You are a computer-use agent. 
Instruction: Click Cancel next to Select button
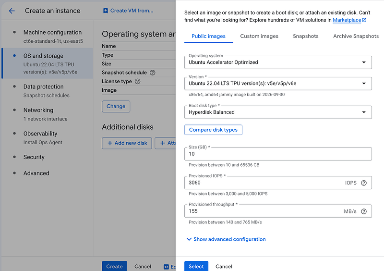pyautogui.click(x=224, y=267)
